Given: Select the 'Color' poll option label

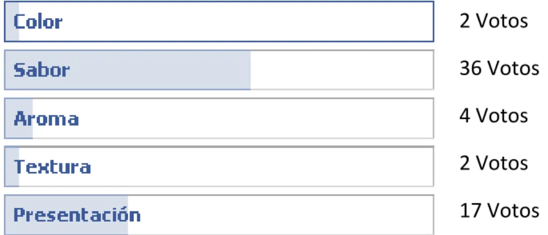Looking at the screenshot, I should point(38,22).
